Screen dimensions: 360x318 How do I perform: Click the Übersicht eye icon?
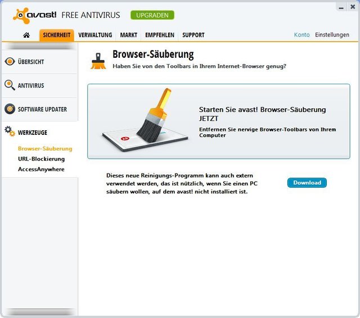click(x=10, y=61)
